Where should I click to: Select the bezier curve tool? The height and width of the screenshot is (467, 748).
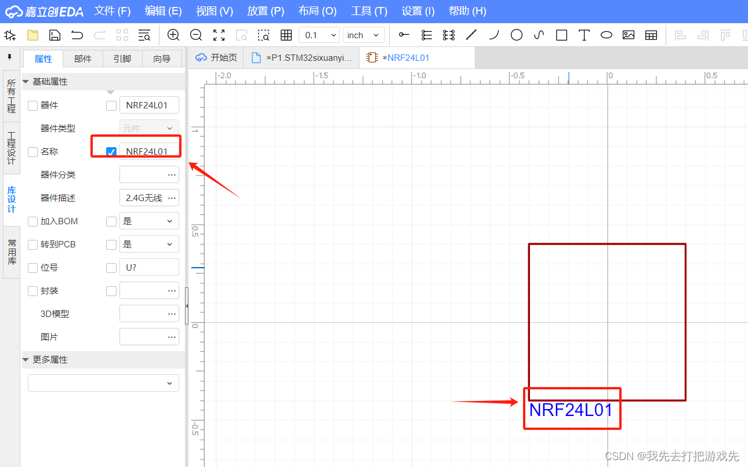[x=539, y=35]
